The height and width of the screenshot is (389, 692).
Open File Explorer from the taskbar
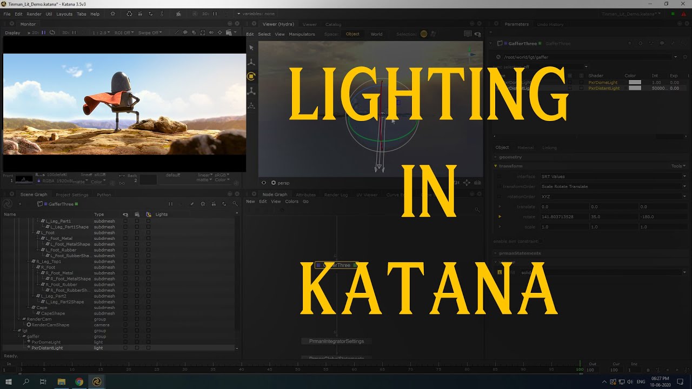pos(61,381)
